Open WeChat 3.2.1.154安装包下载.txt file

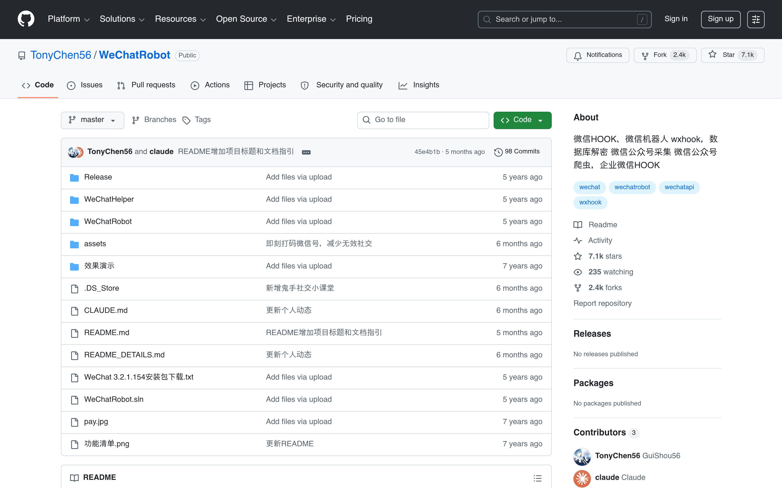[139, 377]
